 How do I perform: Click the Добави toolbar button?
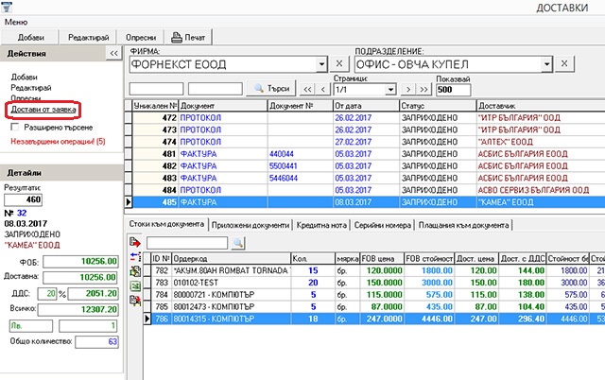(x=30, y=38)
